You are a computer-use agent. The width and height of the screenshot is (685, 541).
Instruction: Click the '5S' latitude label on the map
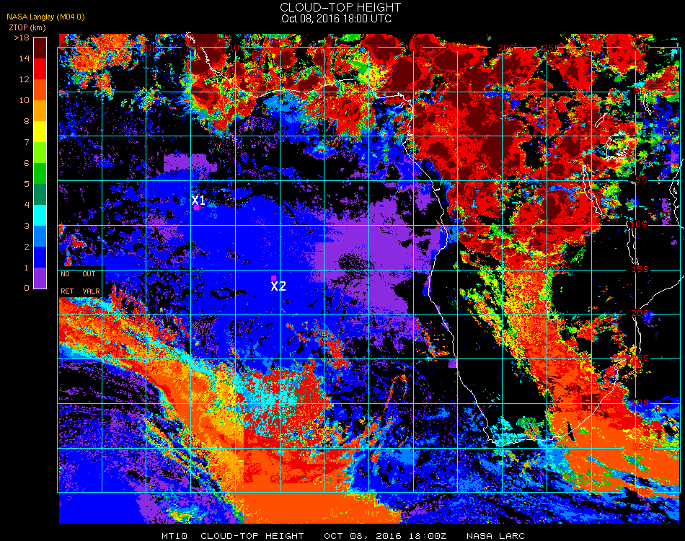(x=641, y=180)
